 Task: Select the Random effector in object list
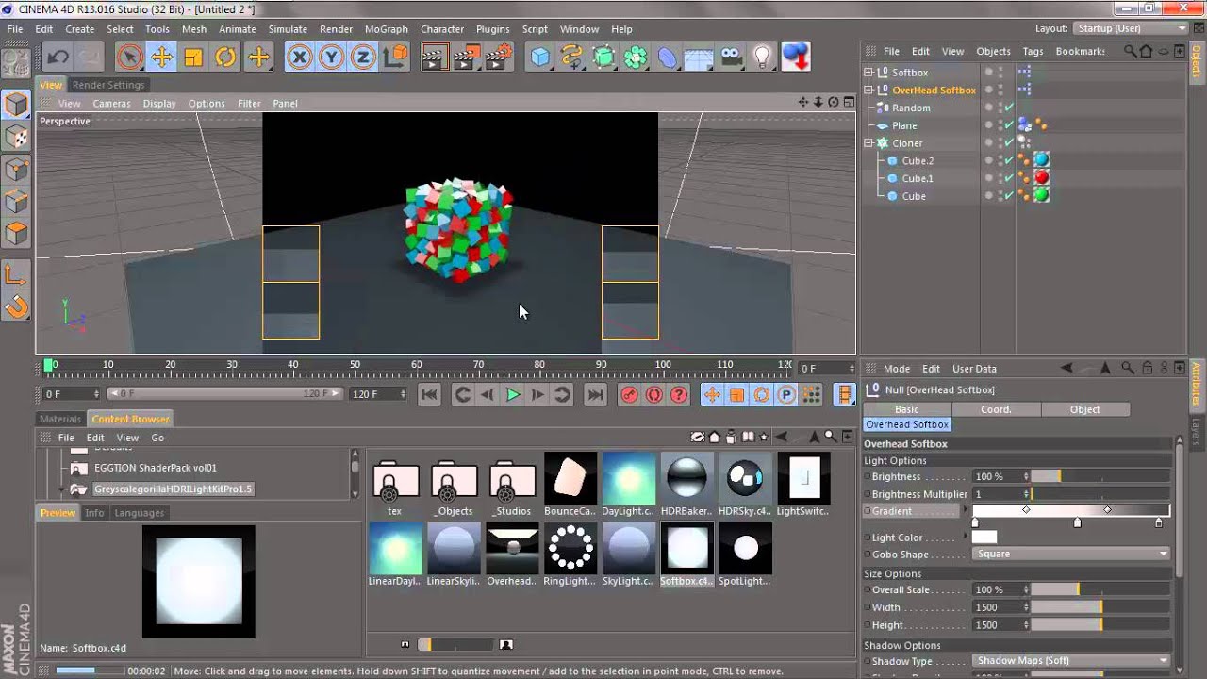[911, 108]
